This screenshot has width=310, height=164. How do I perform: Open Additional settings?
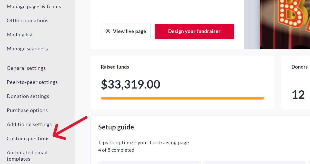pyautogui.click(x=29, y=124)
